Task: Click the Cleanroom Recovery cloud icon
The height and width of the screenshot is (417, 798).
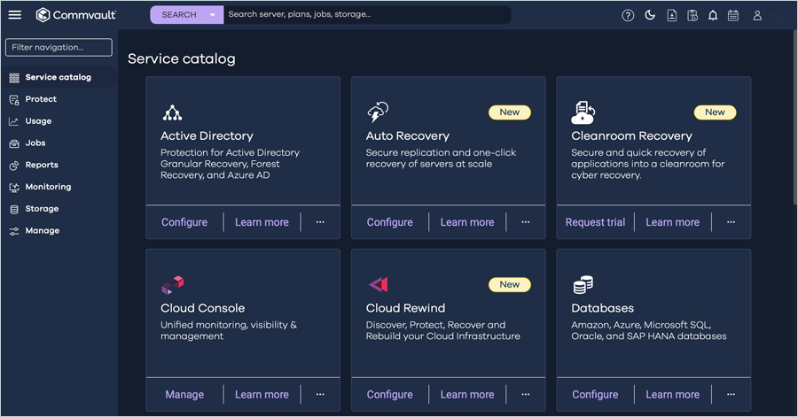Action: (x=583, y=112)
